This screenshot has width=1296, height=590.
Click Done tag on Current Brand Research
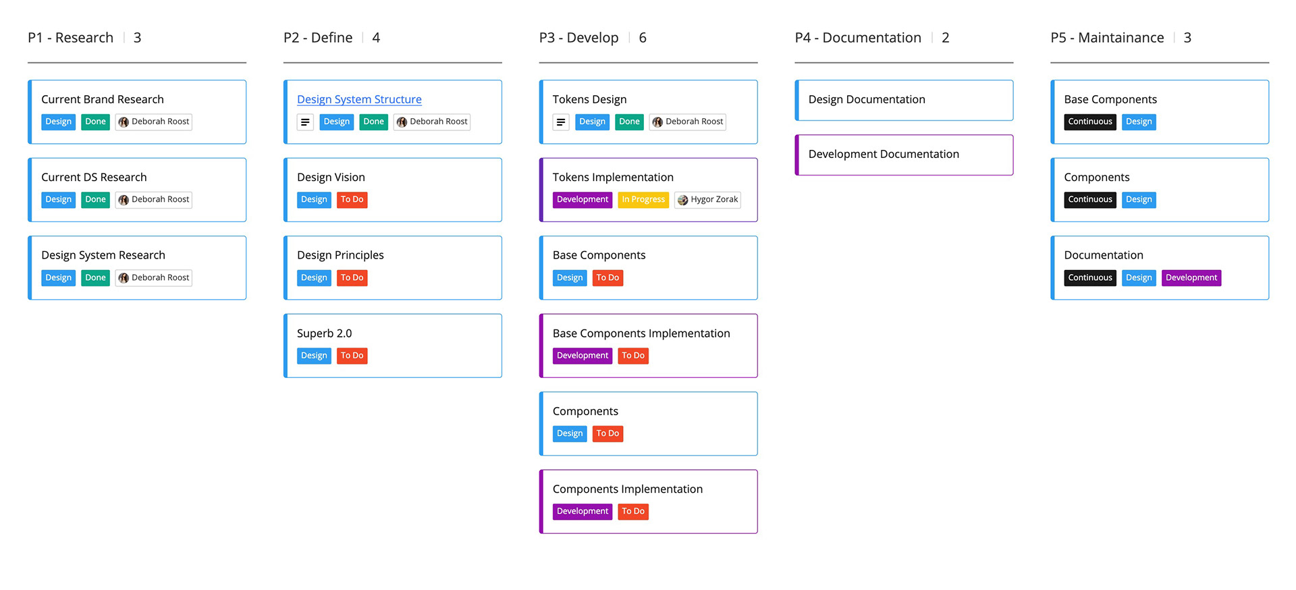point(95,122)
